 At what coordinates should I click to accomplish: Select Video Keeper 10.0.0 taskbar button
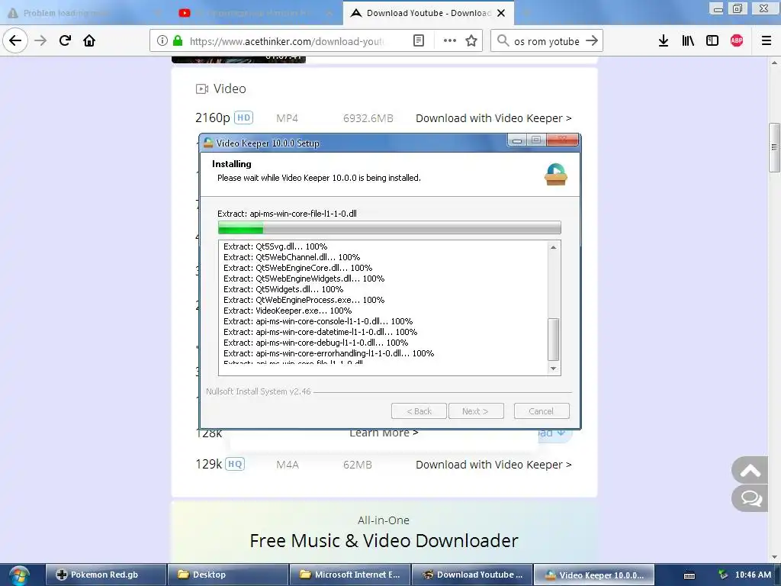tap(594, 575)
